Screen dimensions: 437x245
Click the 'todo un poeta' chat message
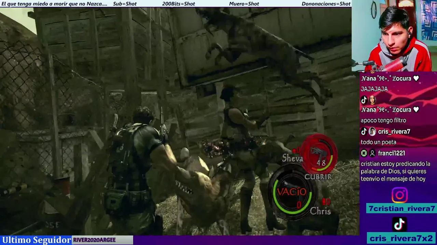click(x=378, y=142)
